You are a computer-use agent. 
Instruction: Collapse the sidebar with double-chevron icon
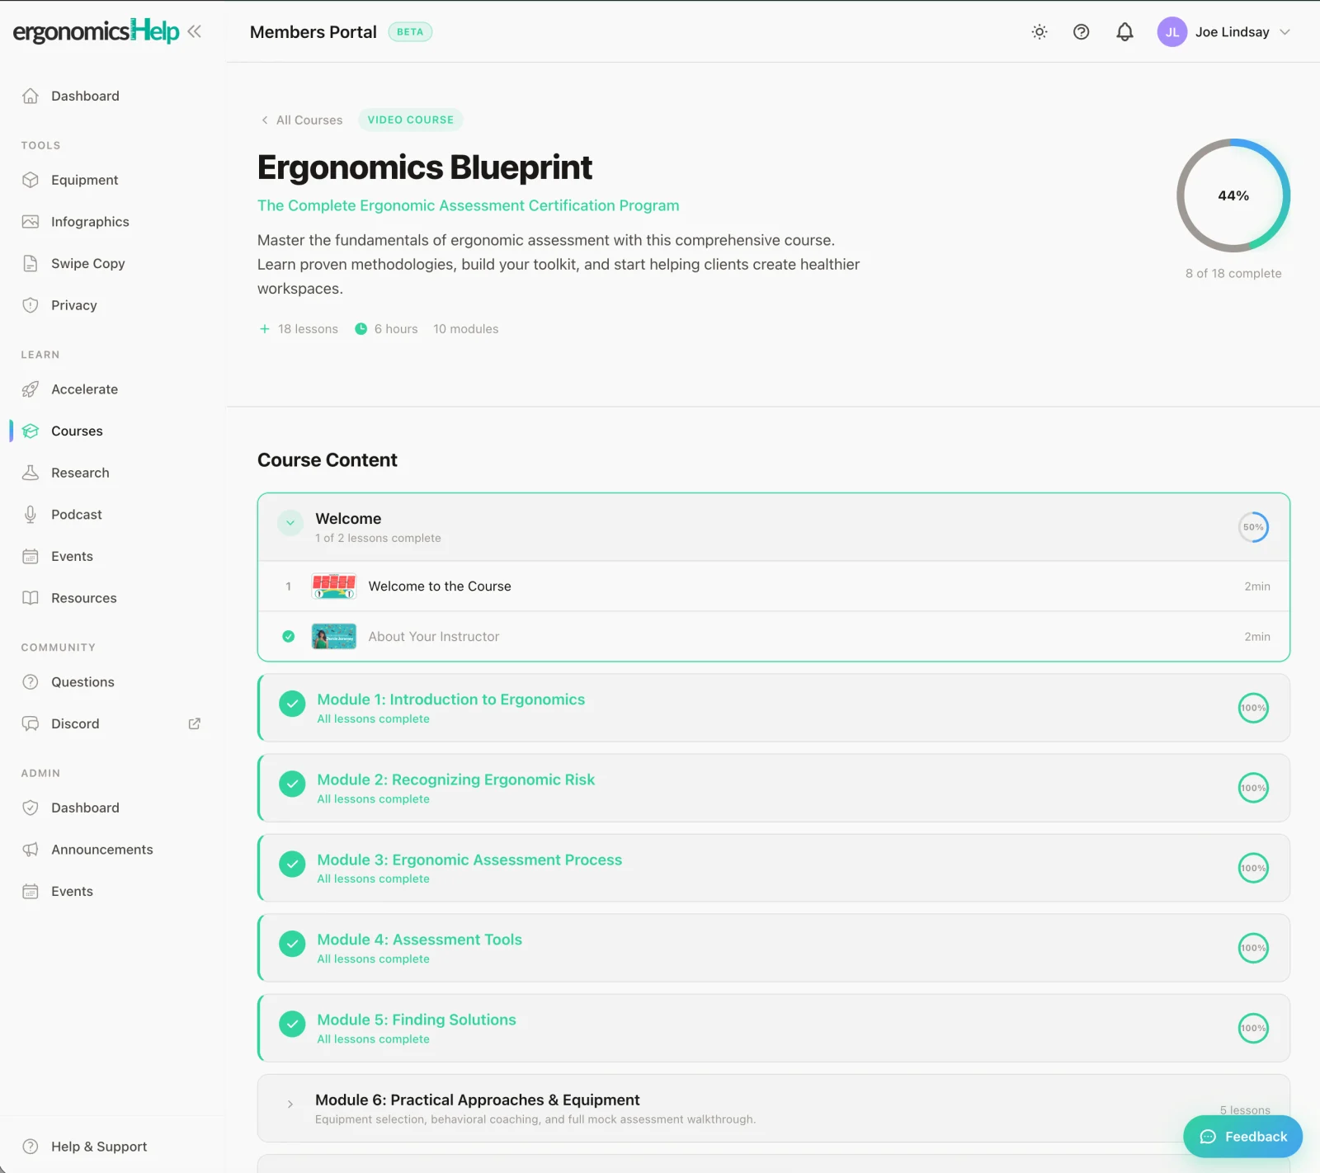(x=194, y=31)
